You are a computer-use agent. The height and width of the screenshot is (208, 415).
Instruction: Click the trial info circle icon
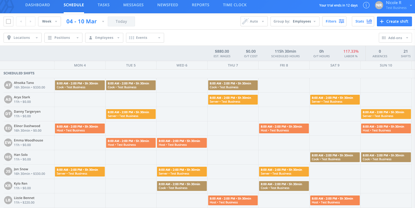[366, 5]
